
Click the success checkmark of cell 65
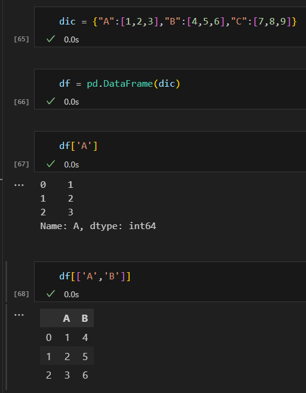51,39
